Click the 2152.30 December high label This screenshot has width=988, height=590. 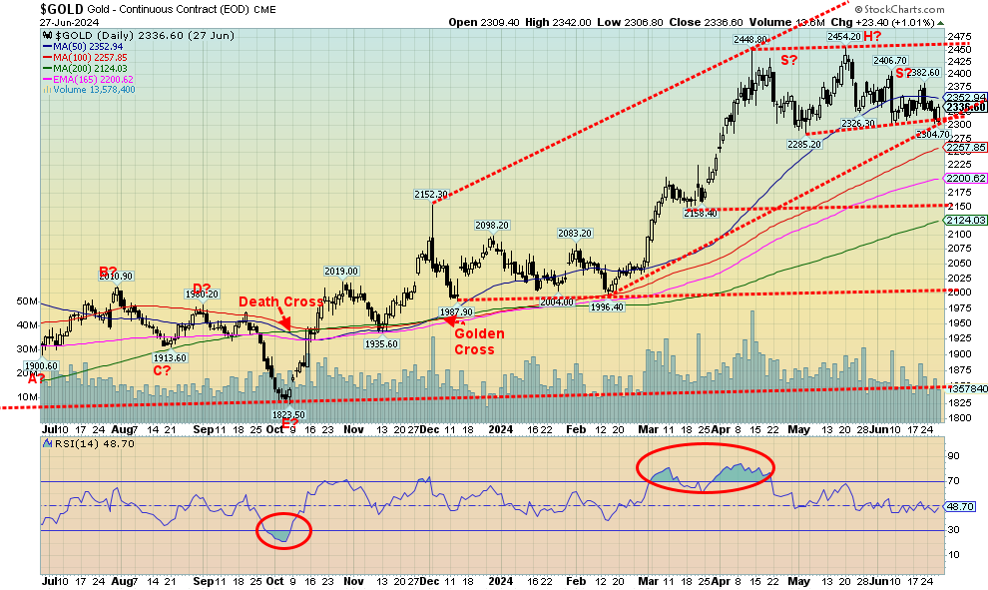pyautogui.click(x=432, y=195)
